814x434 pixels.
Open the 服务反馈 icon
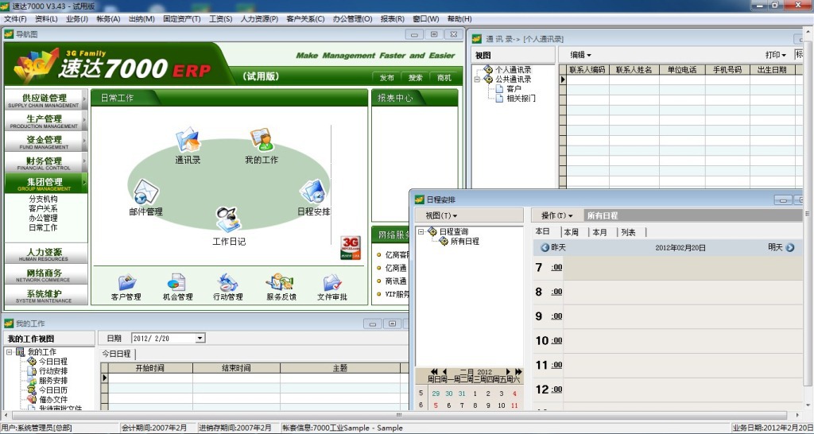[x=281, y=282]
